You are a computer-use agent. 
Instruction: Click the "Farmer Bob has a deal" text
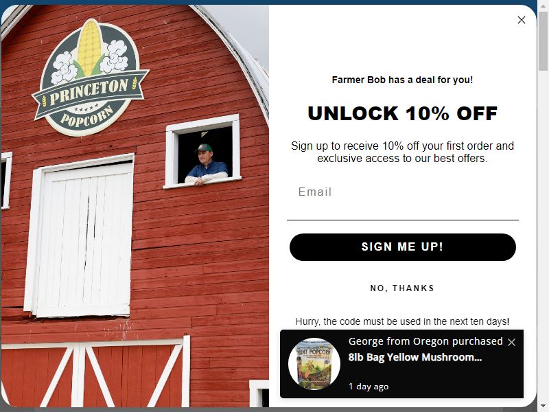(x=402, y=80)
